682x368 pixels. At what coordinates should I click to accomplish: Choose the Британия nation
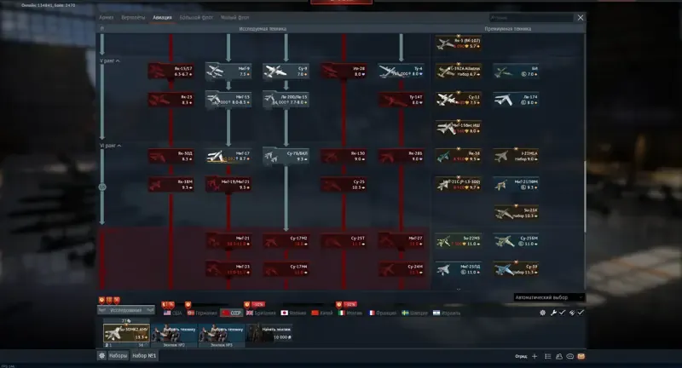[x=261, y=313]
